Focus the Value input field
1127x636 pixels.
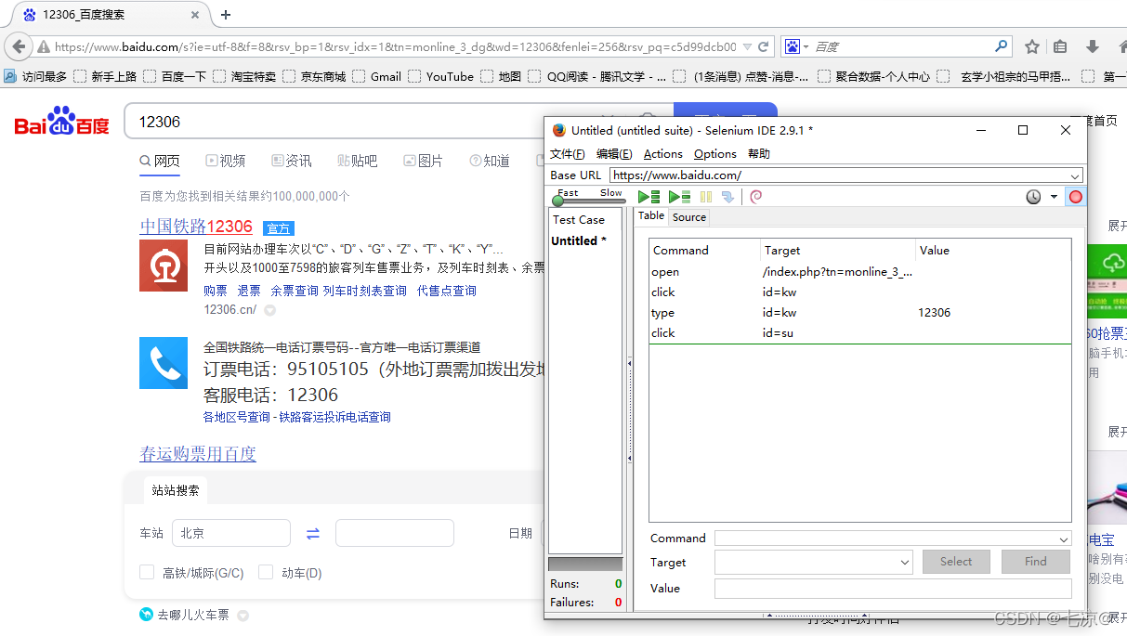893,589
